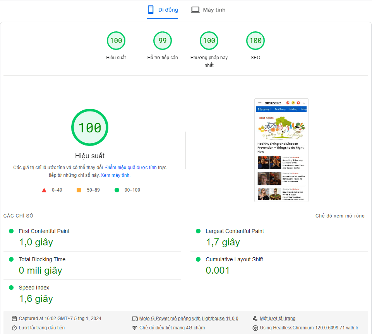The height and width of the screenshot is (334, 372).
Task: Click the orange square 50–89 legend icon
Action: coord(79,190)
